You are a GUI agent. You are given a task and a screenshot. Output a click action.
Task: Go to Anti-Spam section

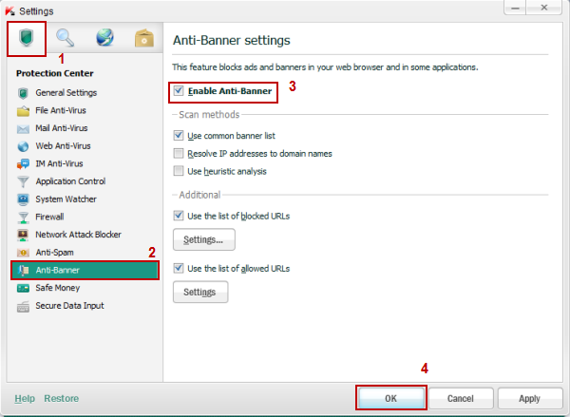(54, 253)
